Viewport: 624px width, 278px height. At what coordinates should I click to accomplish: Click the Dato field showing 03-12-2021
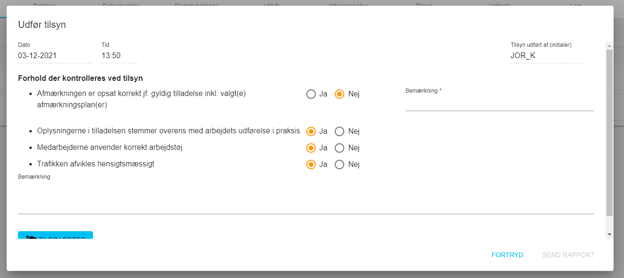tap(55, 56)
